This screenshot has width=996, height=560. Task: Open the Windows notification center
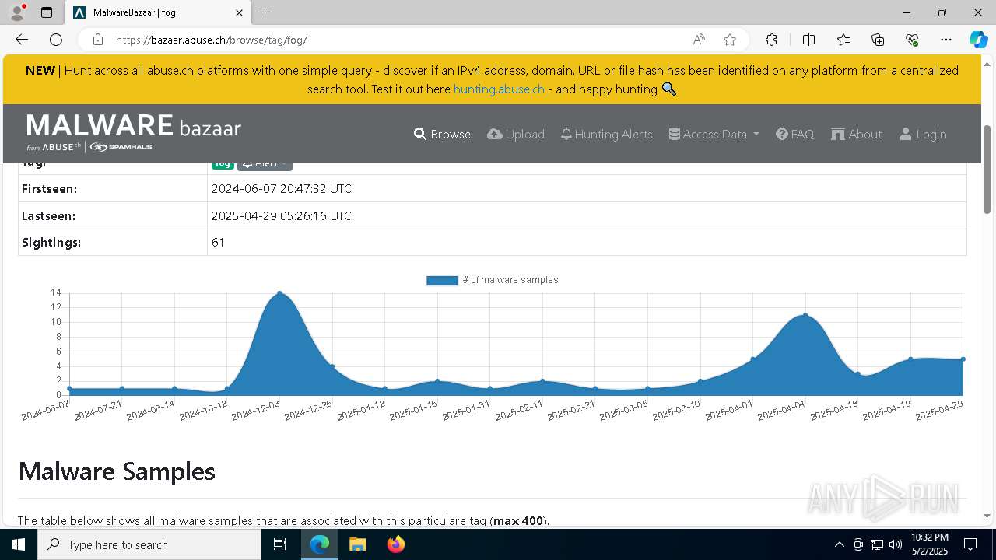tap(970, 544)
